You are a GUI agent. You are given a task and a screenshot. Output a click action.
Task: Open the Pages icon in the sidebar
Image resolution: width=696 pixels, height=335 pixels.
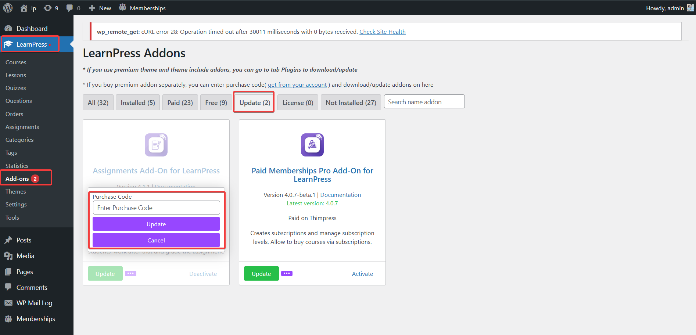(x=8, y=271)
